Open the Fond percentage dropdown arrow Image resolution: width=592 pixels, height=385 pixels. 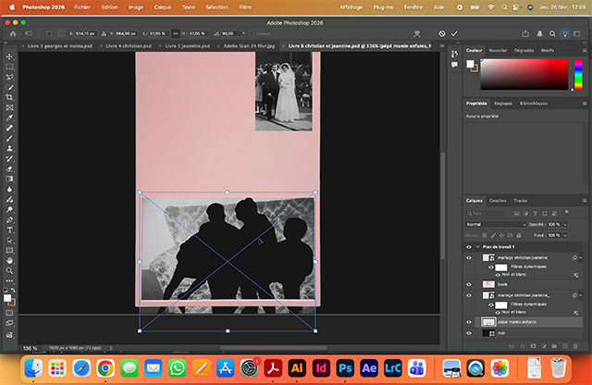click(565, 235)
